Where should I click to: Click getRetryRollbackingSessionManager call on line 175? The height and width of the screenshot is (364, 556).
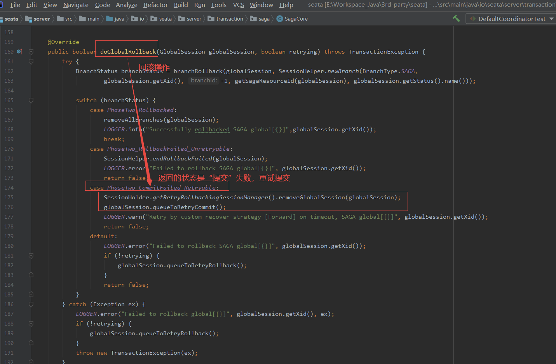[x=210, y=197]
